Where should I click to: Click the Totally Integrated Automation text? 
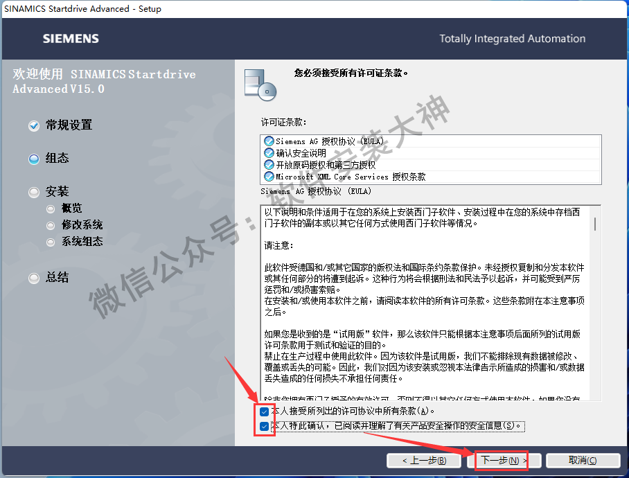(x=512, y=39)
